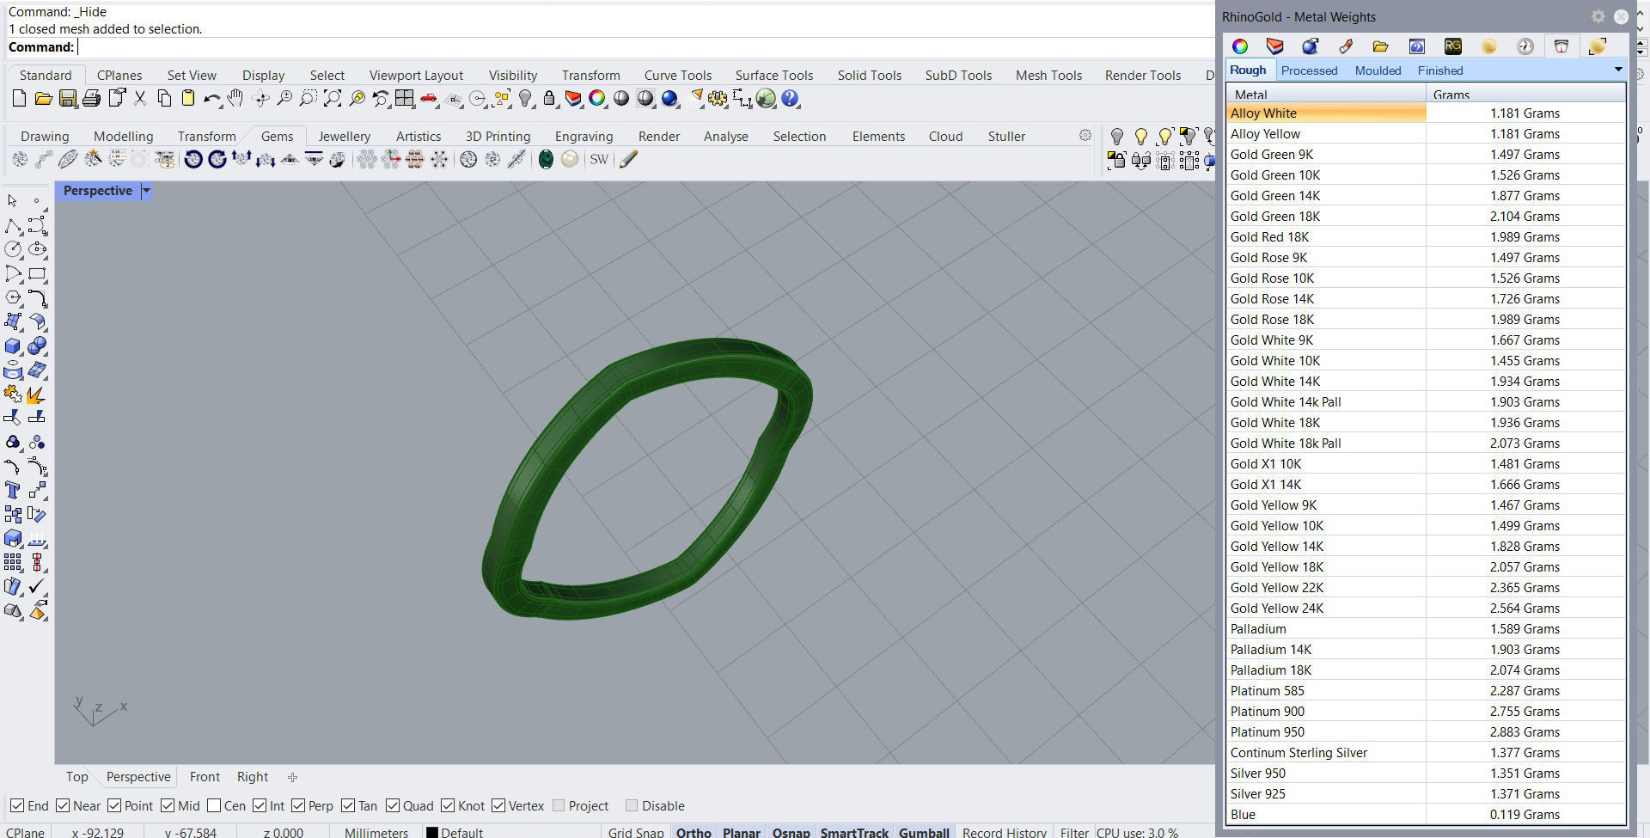Select the Circle tool in sidebar
Image resolution: width=1650 pixels, height=838 pixels.
click(13, 249)
